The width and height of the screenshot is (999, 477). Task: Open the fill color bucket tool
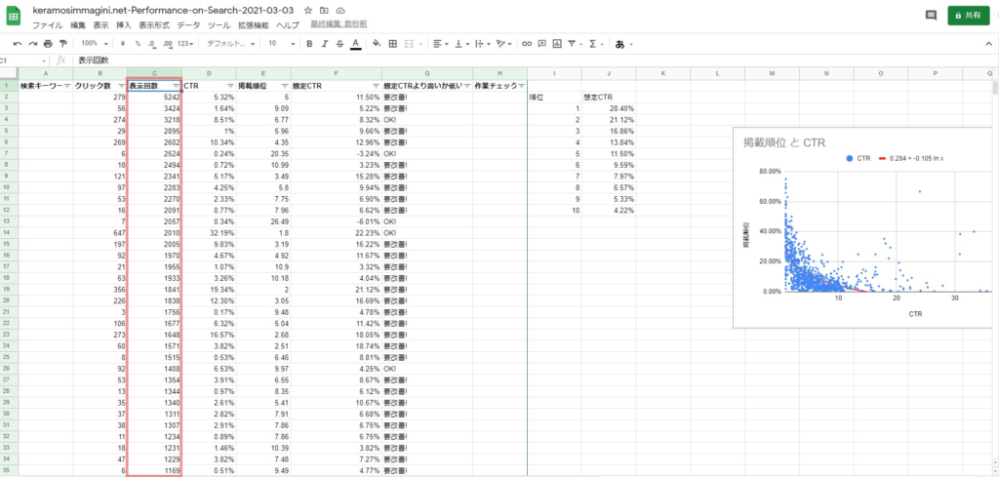(x=374, y=44)
